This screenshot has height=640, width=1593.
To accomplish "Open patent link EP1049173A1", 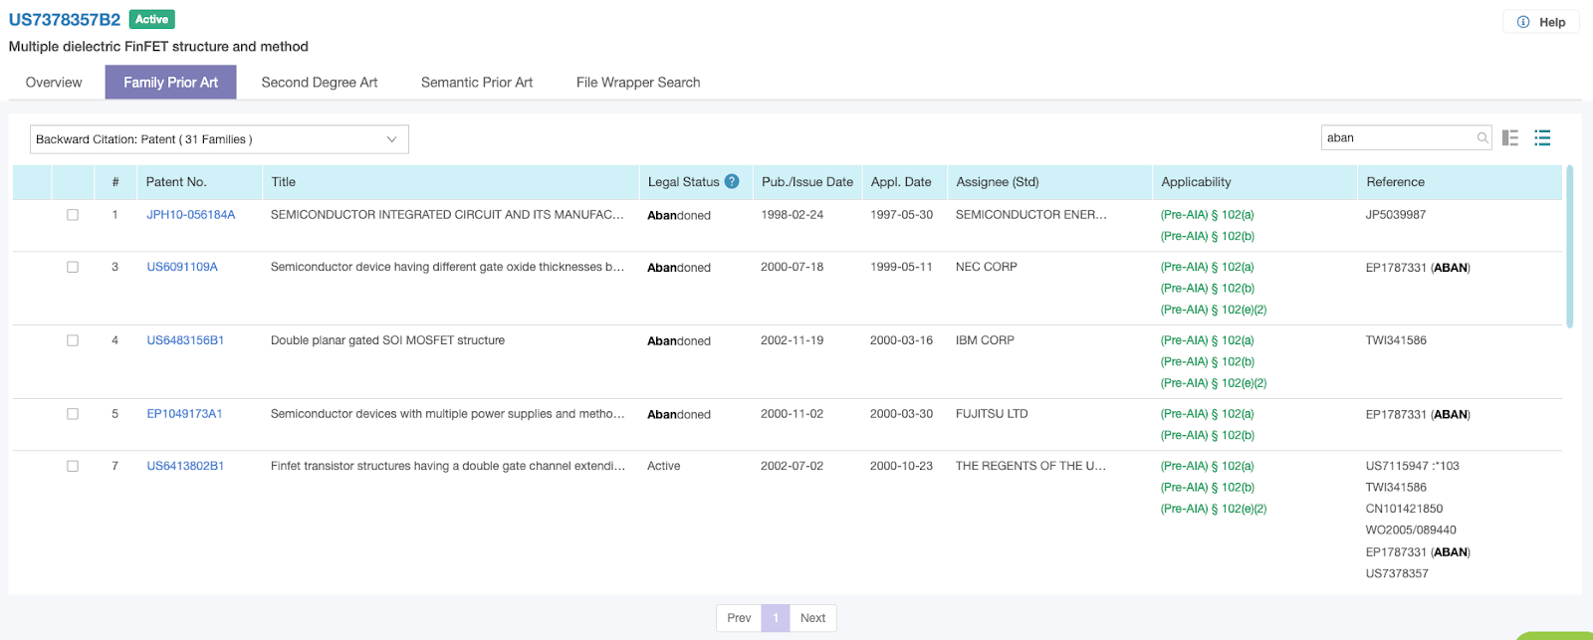I will tap(184, 414).
